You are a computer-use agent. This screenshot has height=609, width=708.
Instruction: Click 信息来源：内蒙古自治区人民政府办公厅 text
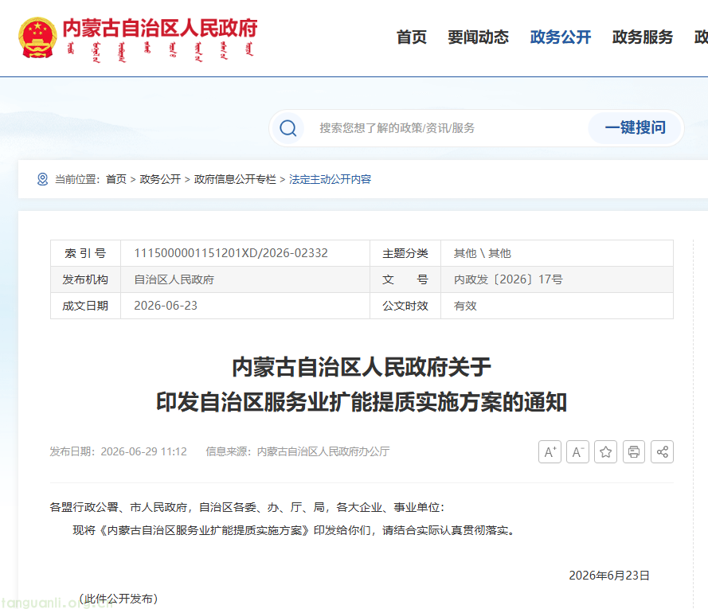[x=298, y=451]
